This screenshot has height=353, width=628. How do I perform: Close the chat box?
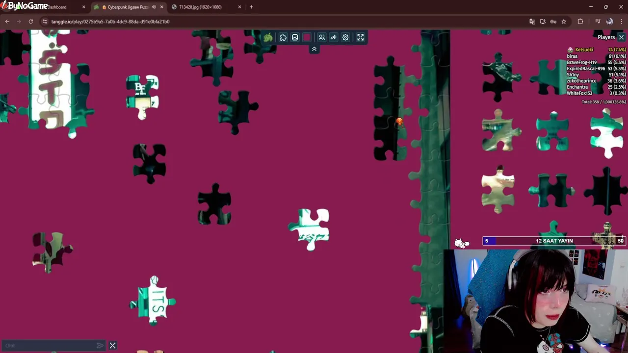112,346
